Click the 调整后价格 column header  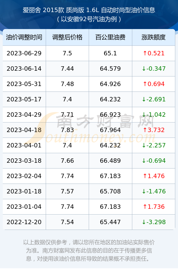(67, 37)
